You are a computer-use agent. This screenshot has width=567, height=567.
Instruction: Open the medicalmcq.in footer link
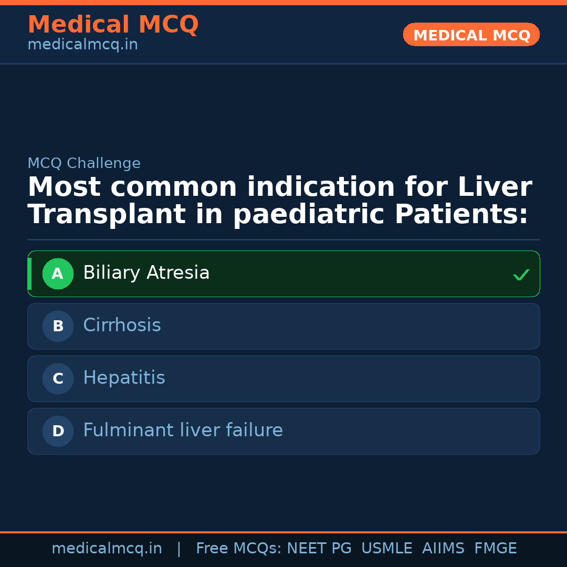click(107, 549)
